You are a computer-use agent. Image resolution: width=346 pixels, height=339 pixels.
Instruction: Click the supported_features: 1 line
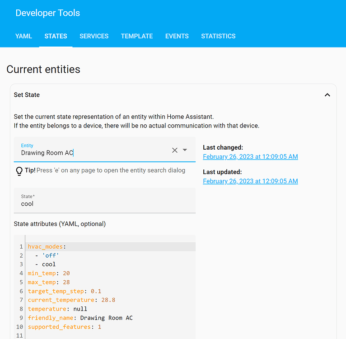(65, 327)
